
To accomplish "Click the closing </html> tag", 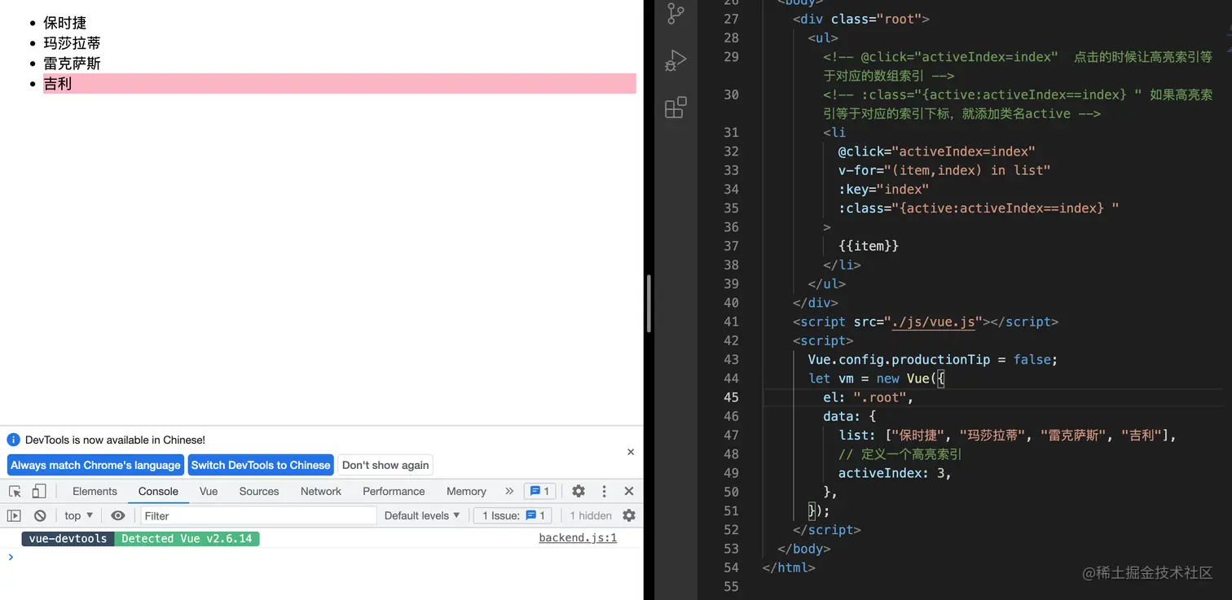I will 789,567.
